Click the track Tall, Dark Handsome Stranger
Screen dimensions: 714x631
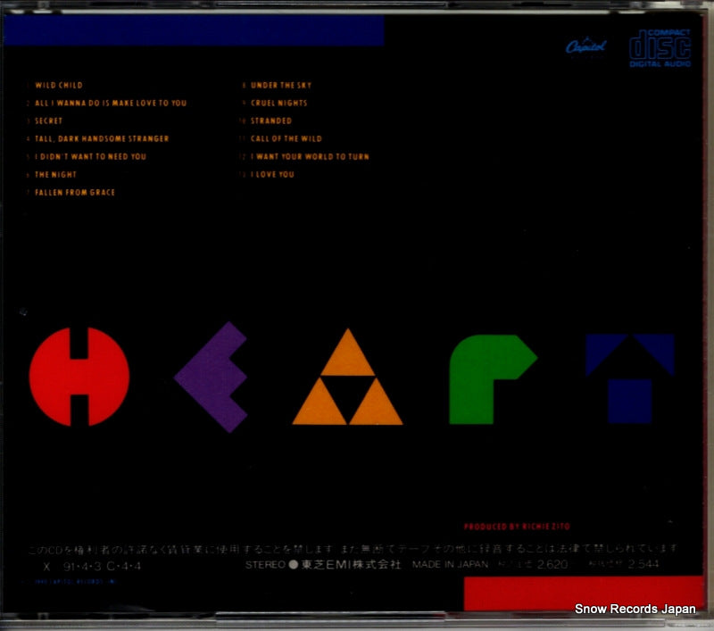(x=101, y=139)
